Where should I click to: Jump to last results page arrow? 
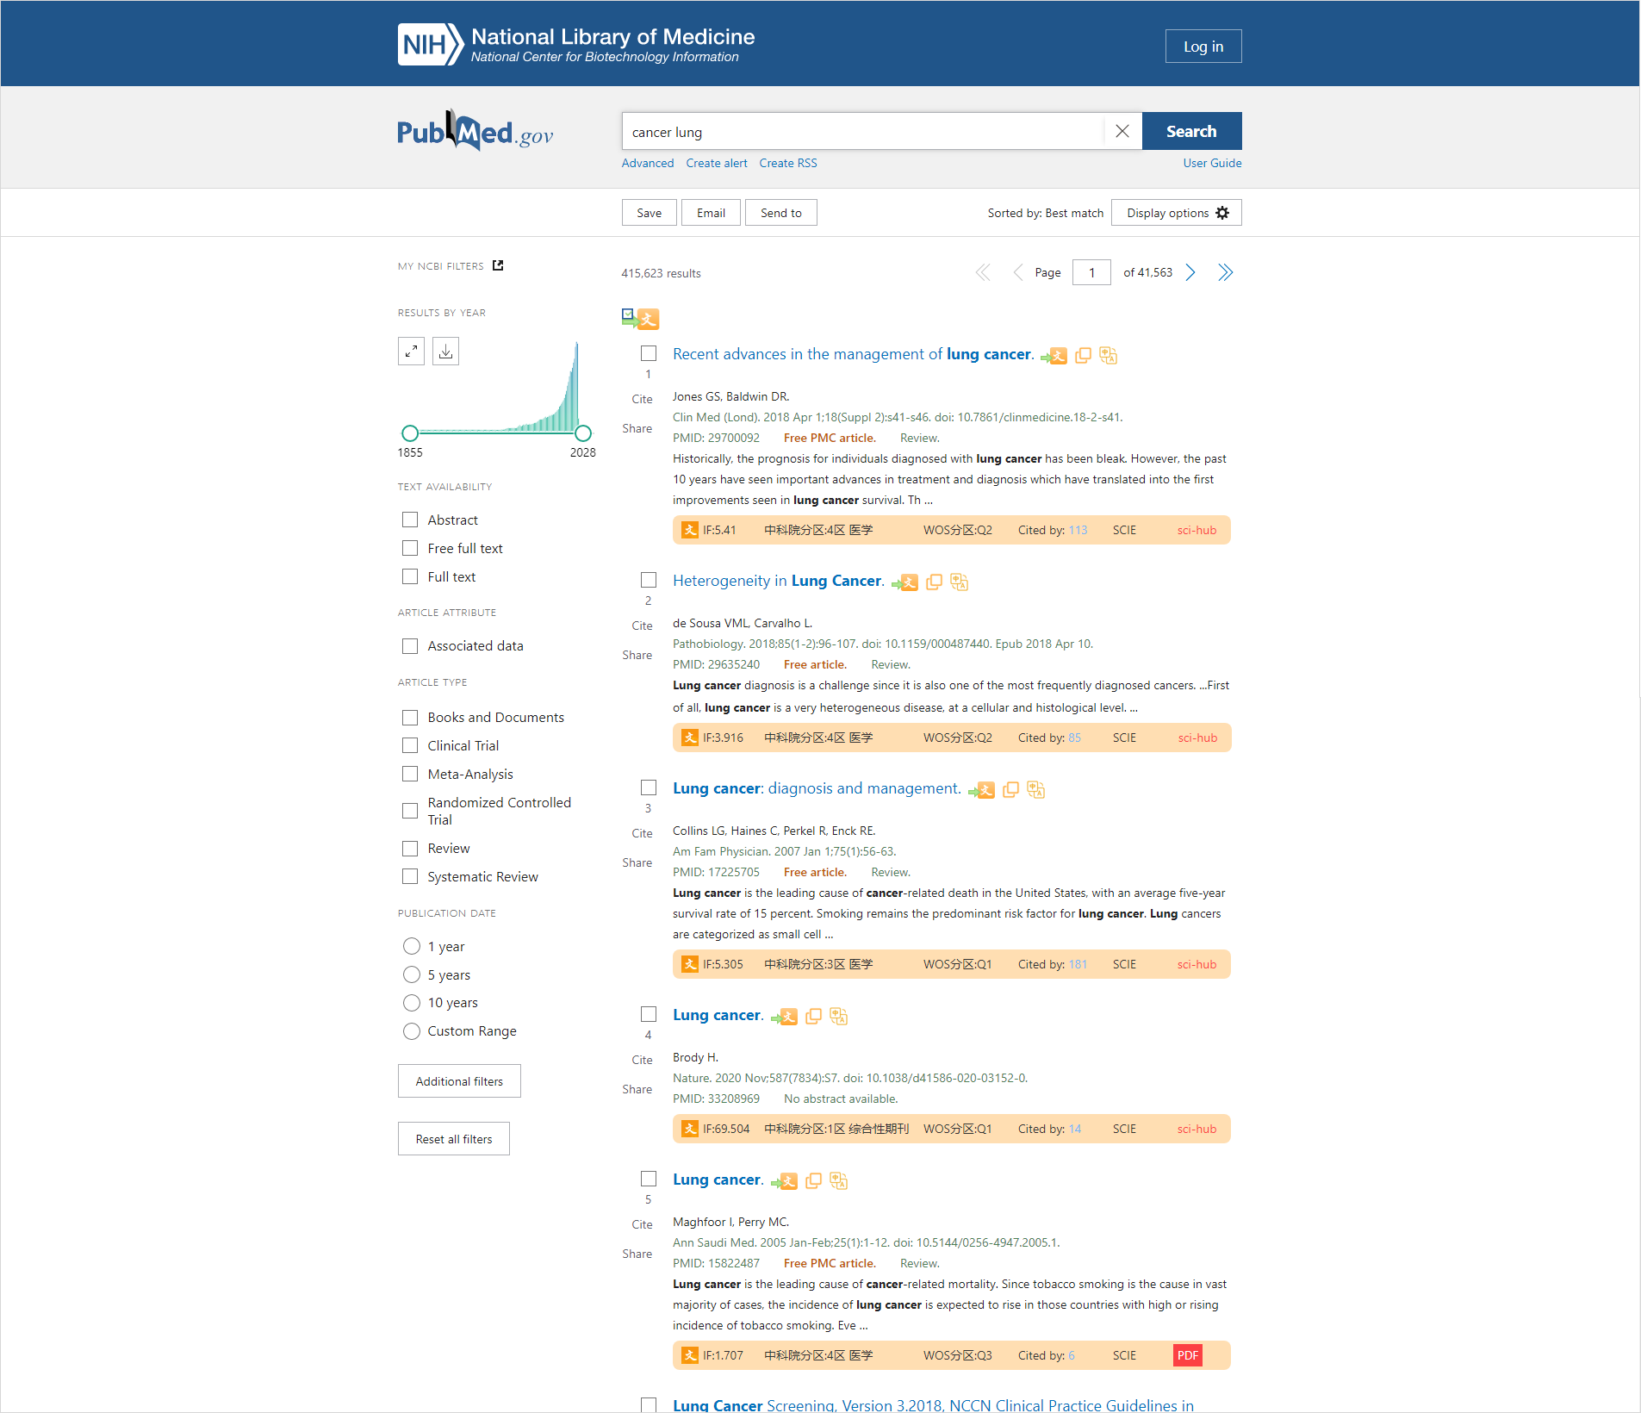click(1225, 273)
